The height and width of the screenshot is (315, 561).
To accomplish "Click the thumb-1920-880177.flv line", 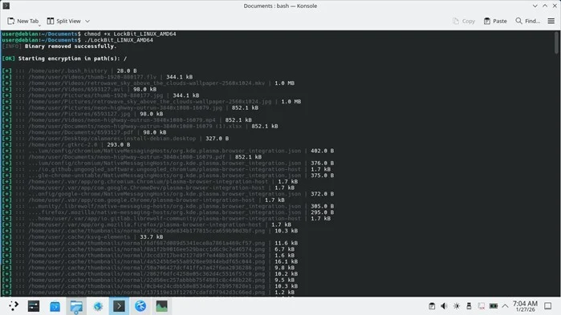I will [97, 77].
